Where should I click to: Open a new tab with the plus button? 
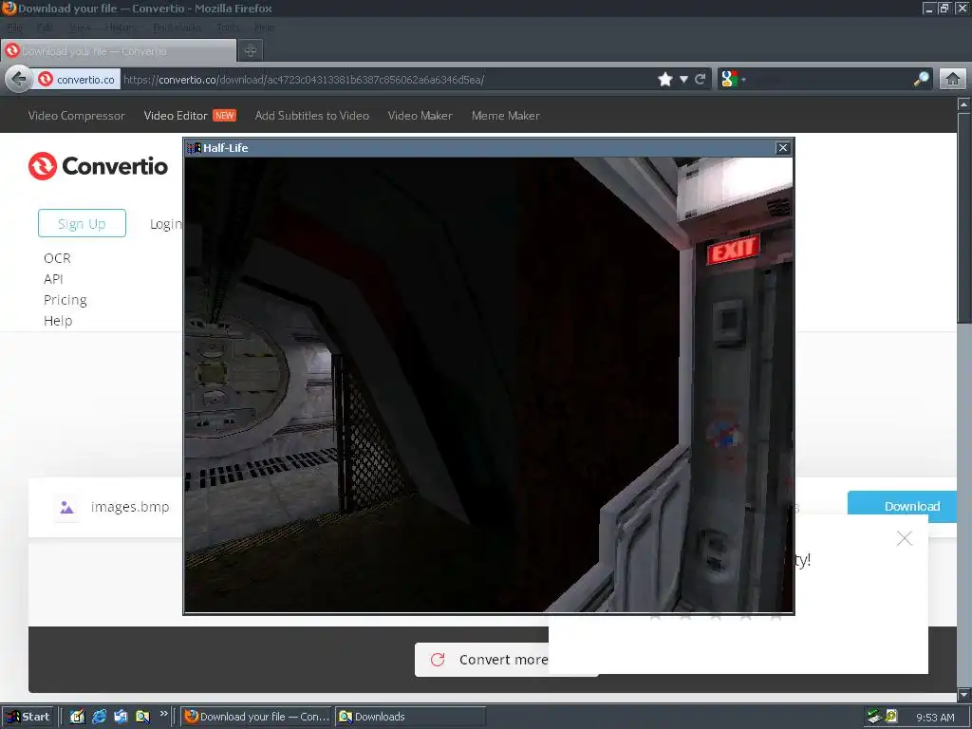[x=251, y=51]
